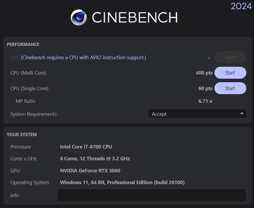Image resolution: width=254 pixels, height=208 pixels.
Task: Open the System Requirements Accept dropdown
Action: click(x=197, y=114)
